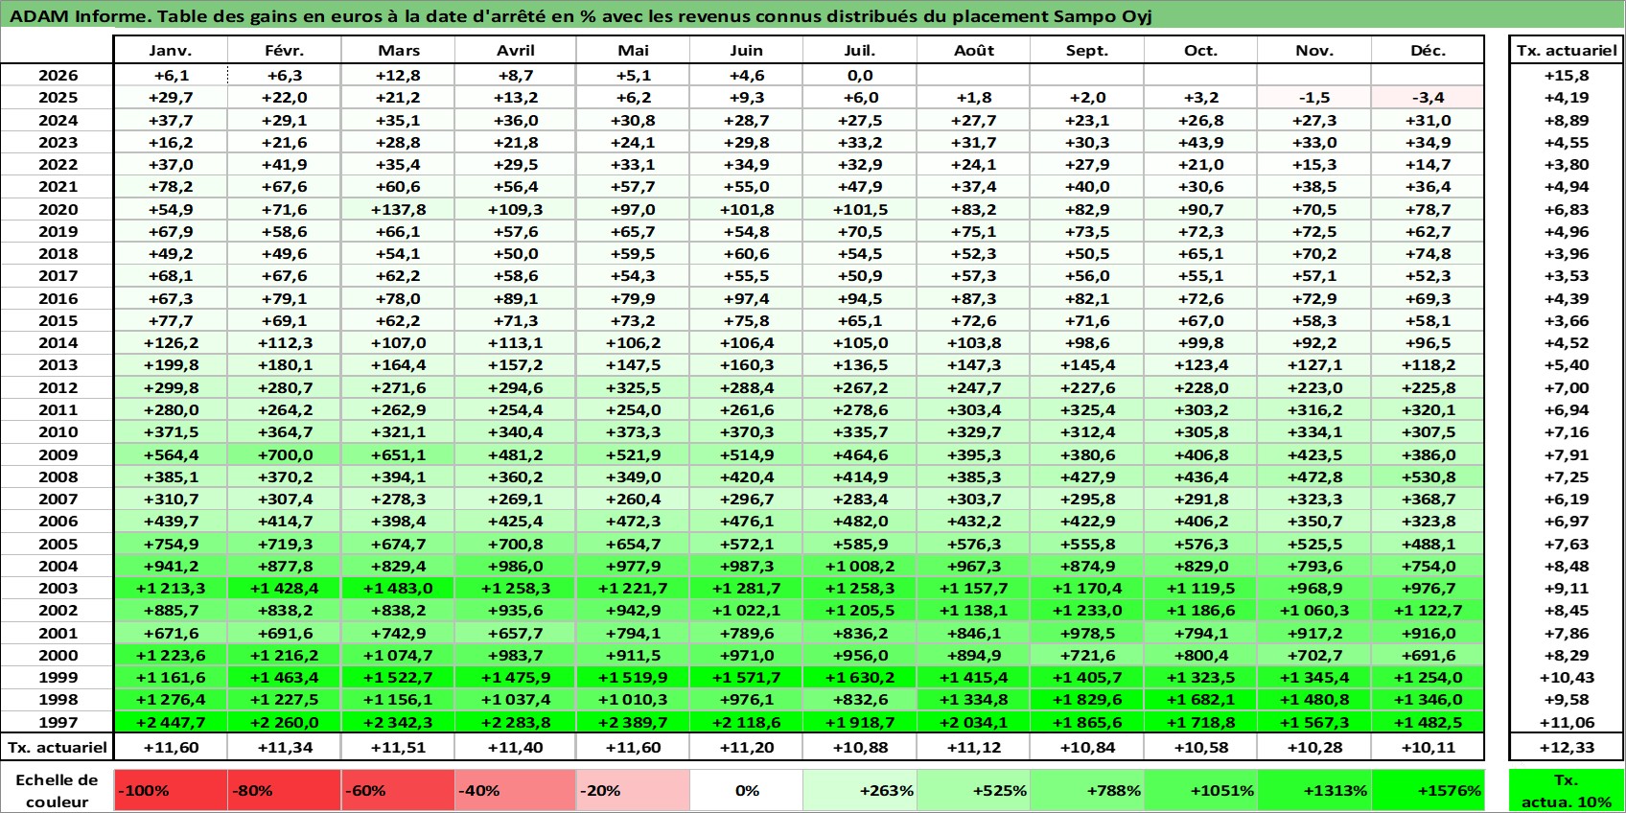
Task: Select the 'Janv.' column header
Action: pyautogui.click(x=171, y=50)
